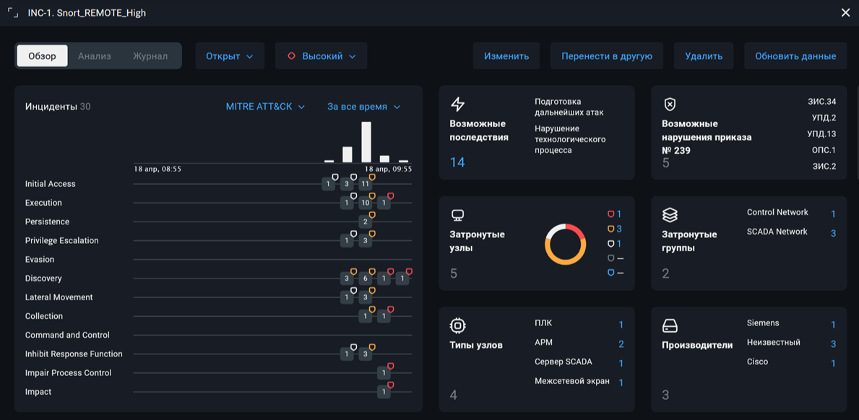
Task: Click the lightning bolt consequences icon
Action: pos(457,104)
